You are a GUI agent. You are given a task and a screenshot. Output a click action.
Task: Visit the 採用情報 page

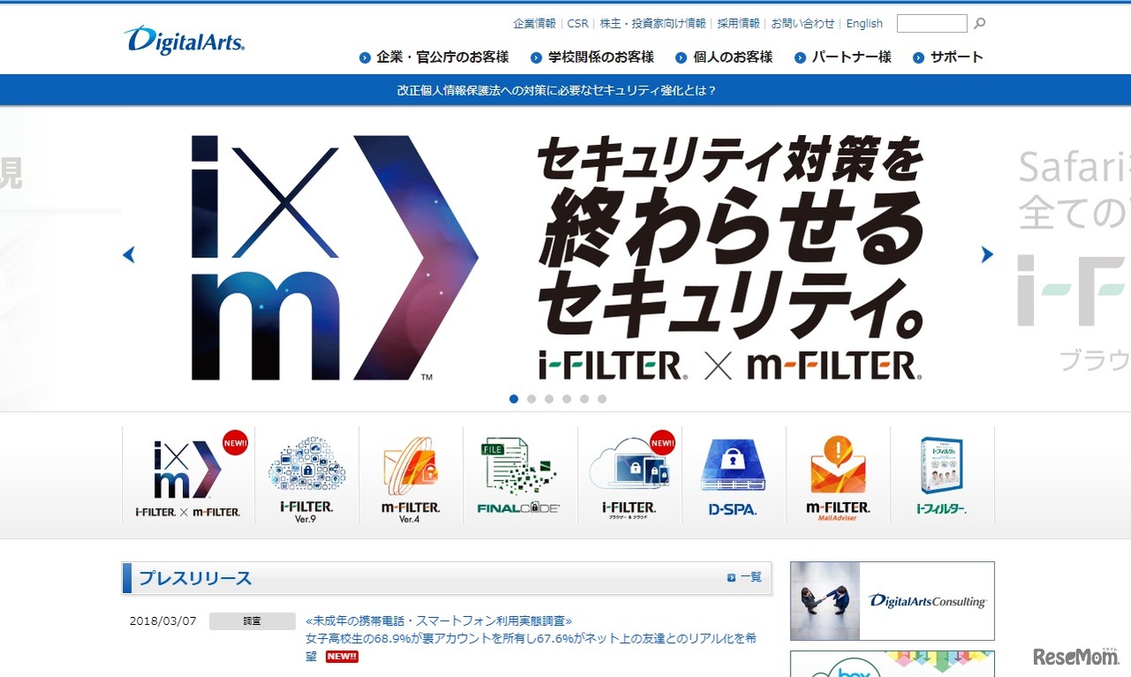pyautogui.click(x=739, y=24)
